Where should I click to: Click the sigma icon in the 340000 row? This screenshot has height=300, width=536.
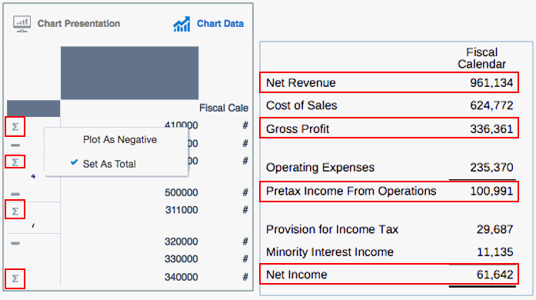click(15, 278)
